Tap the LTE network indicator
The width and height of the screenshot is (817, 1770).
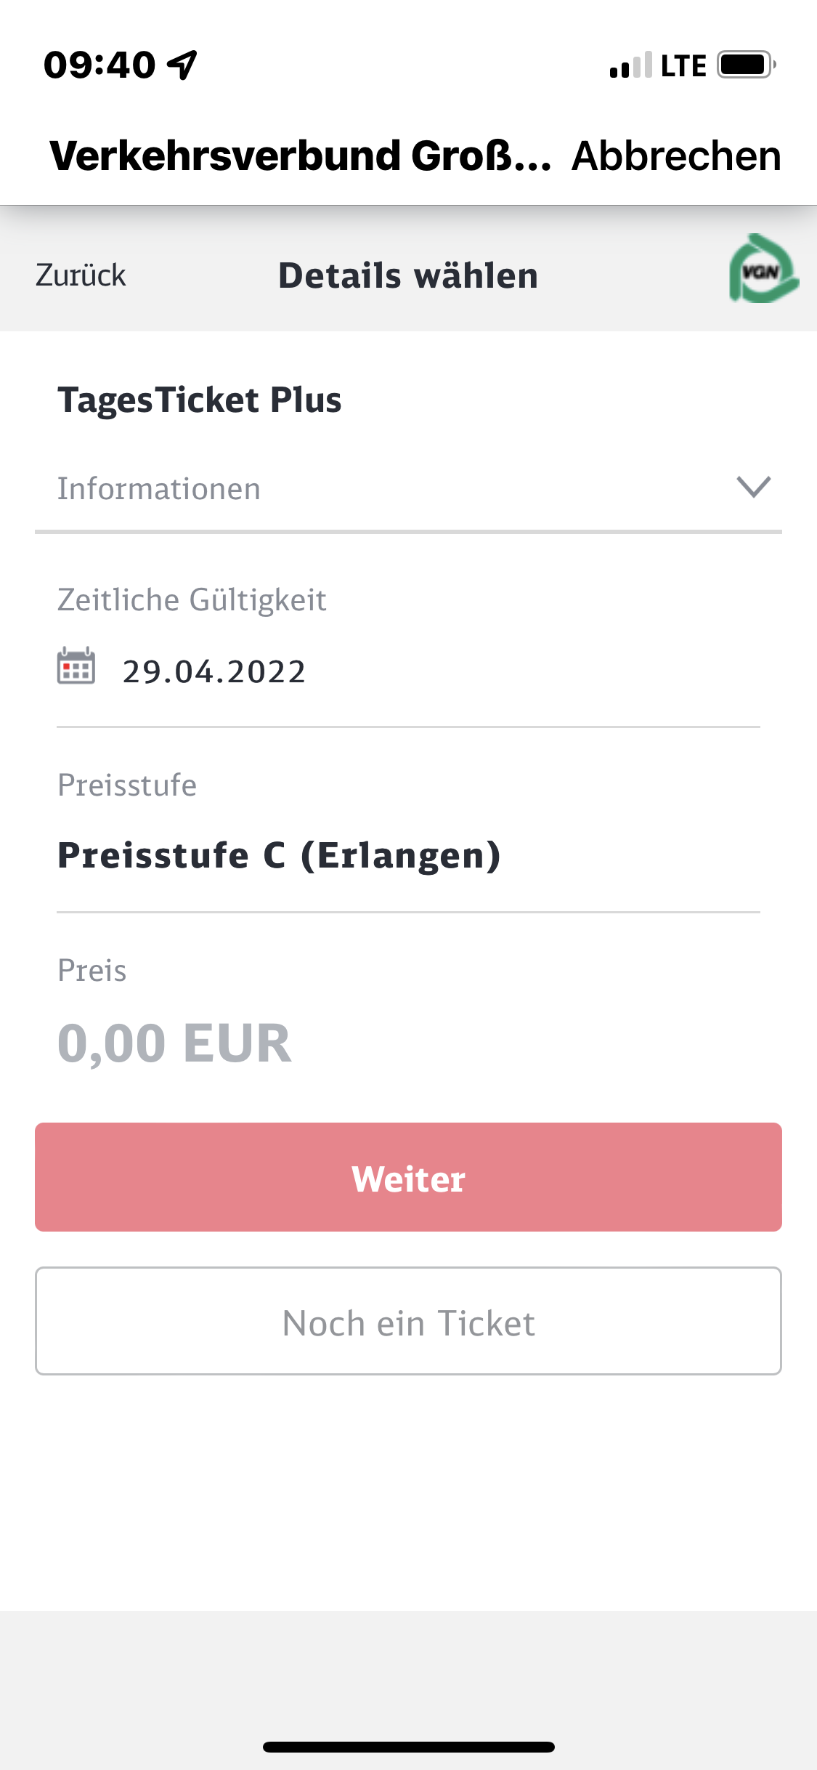[683, 66]
